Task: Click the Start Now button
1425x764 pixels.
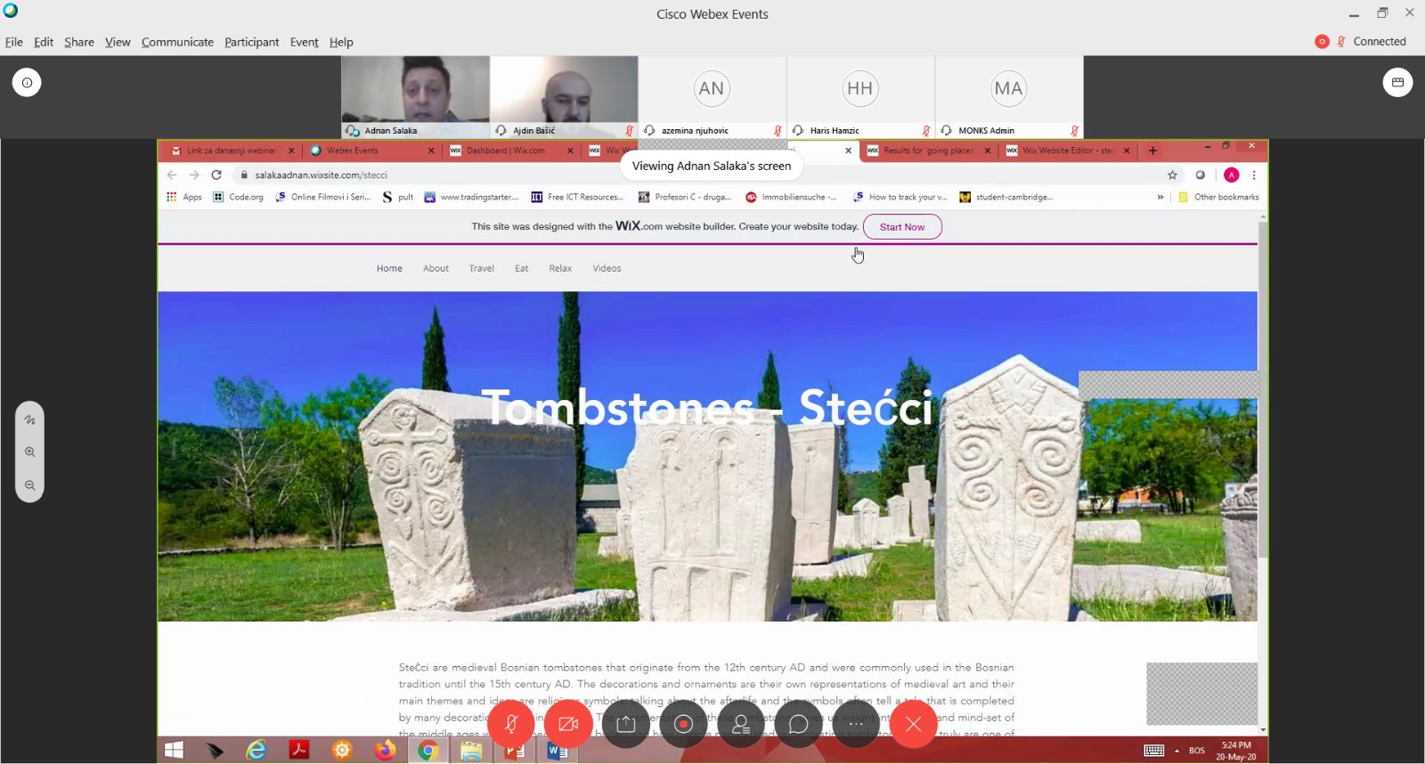Action: (902, 227)
